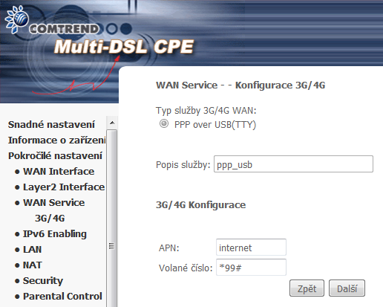Viewport: 383px width, 307px height.
Task: Select the PPP over USB(TTY) radio button
Action: 164,123
